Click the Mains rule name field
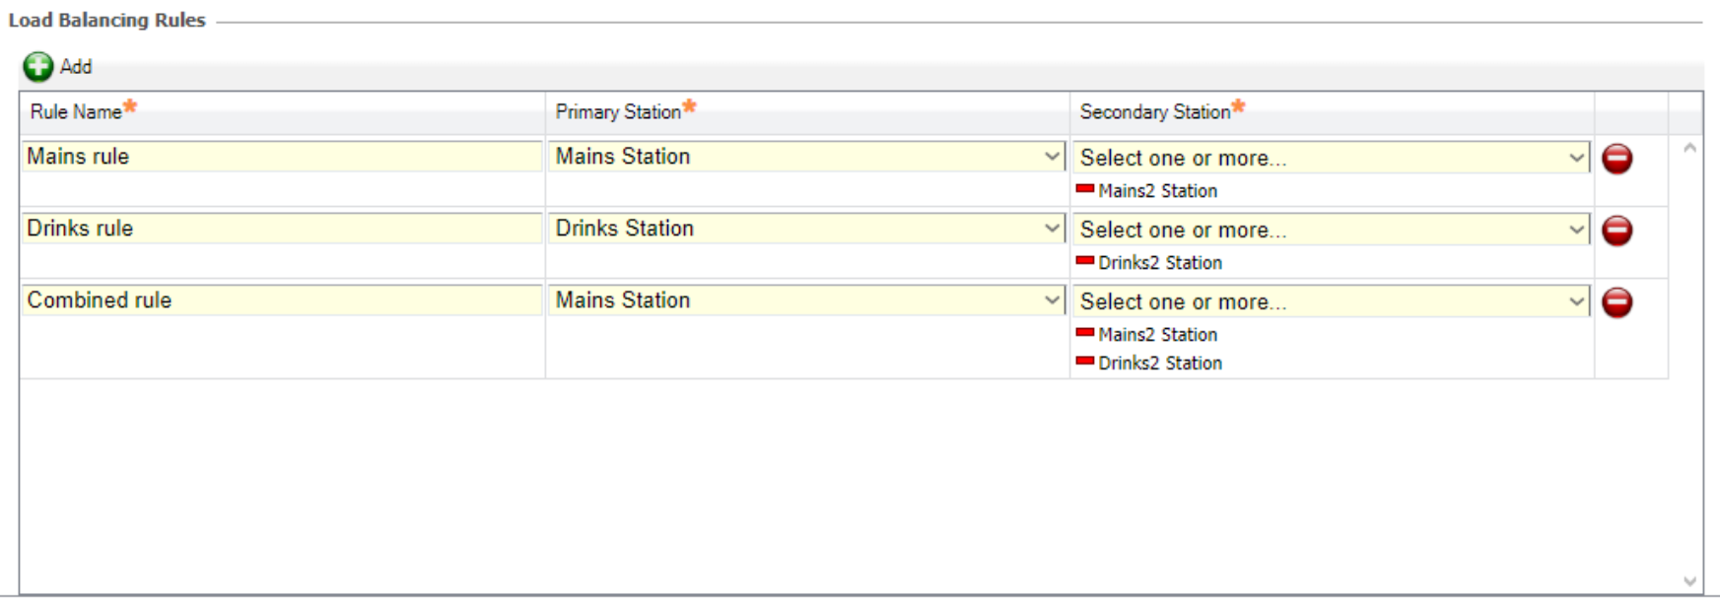This screenshot has width=1720, height=602. (x=282, y=157)
